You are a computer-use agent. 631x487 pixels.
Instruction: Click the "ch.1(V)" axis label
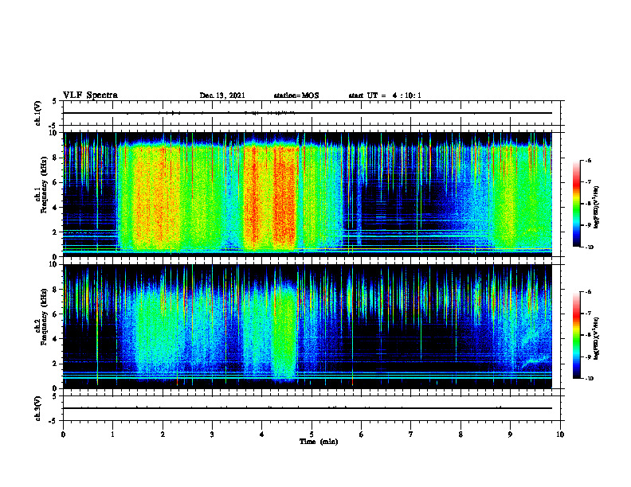[x=38, y=113]
